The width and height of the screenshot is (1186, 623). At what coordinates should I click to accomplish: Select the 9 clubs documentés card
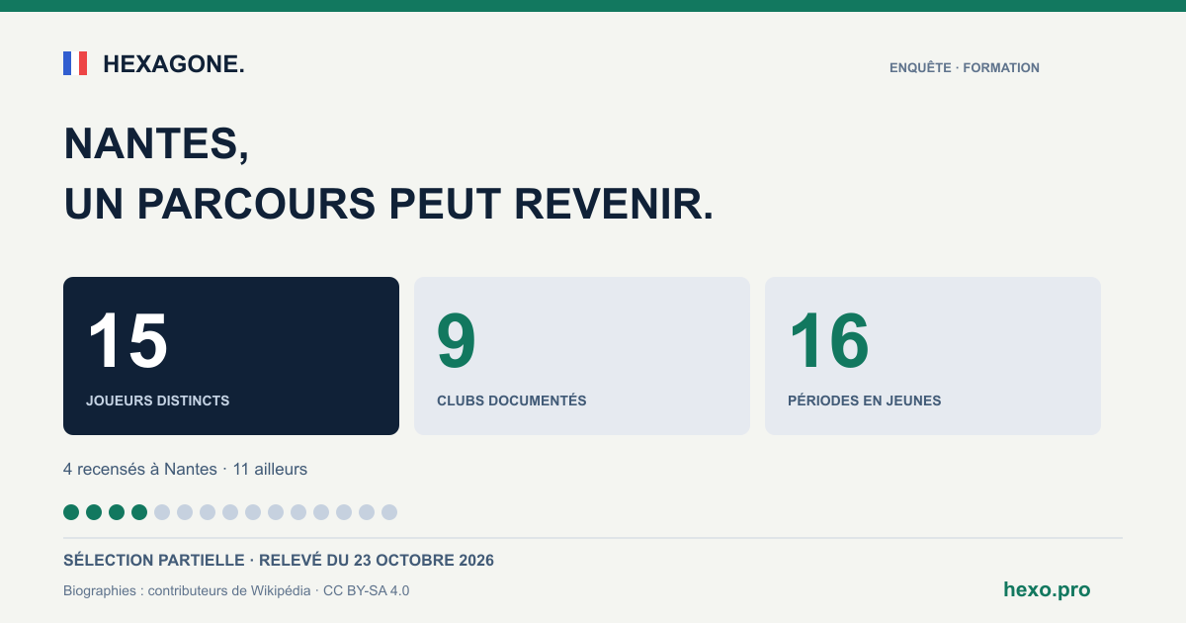582,356
